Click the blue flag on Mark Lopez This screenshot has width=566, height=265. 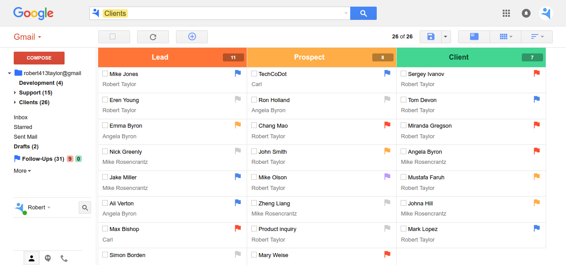[537, 228]
